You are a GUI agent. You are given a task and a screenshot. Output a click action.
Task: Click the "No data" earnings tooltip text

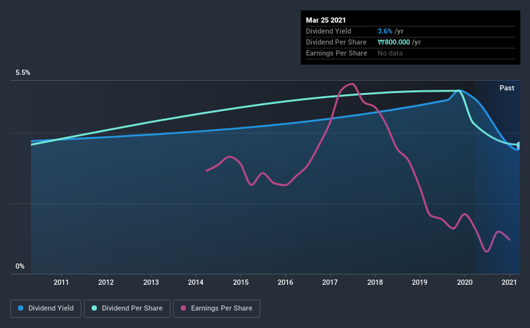point(390,53)
